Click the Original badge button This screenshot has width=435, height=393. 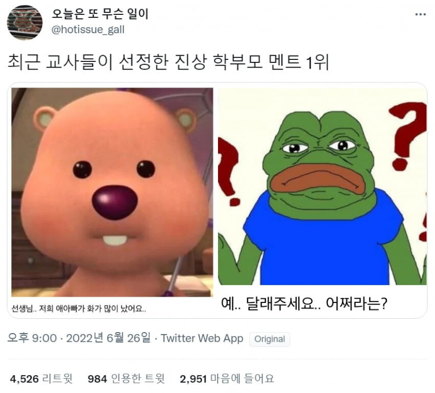(269, 339)
